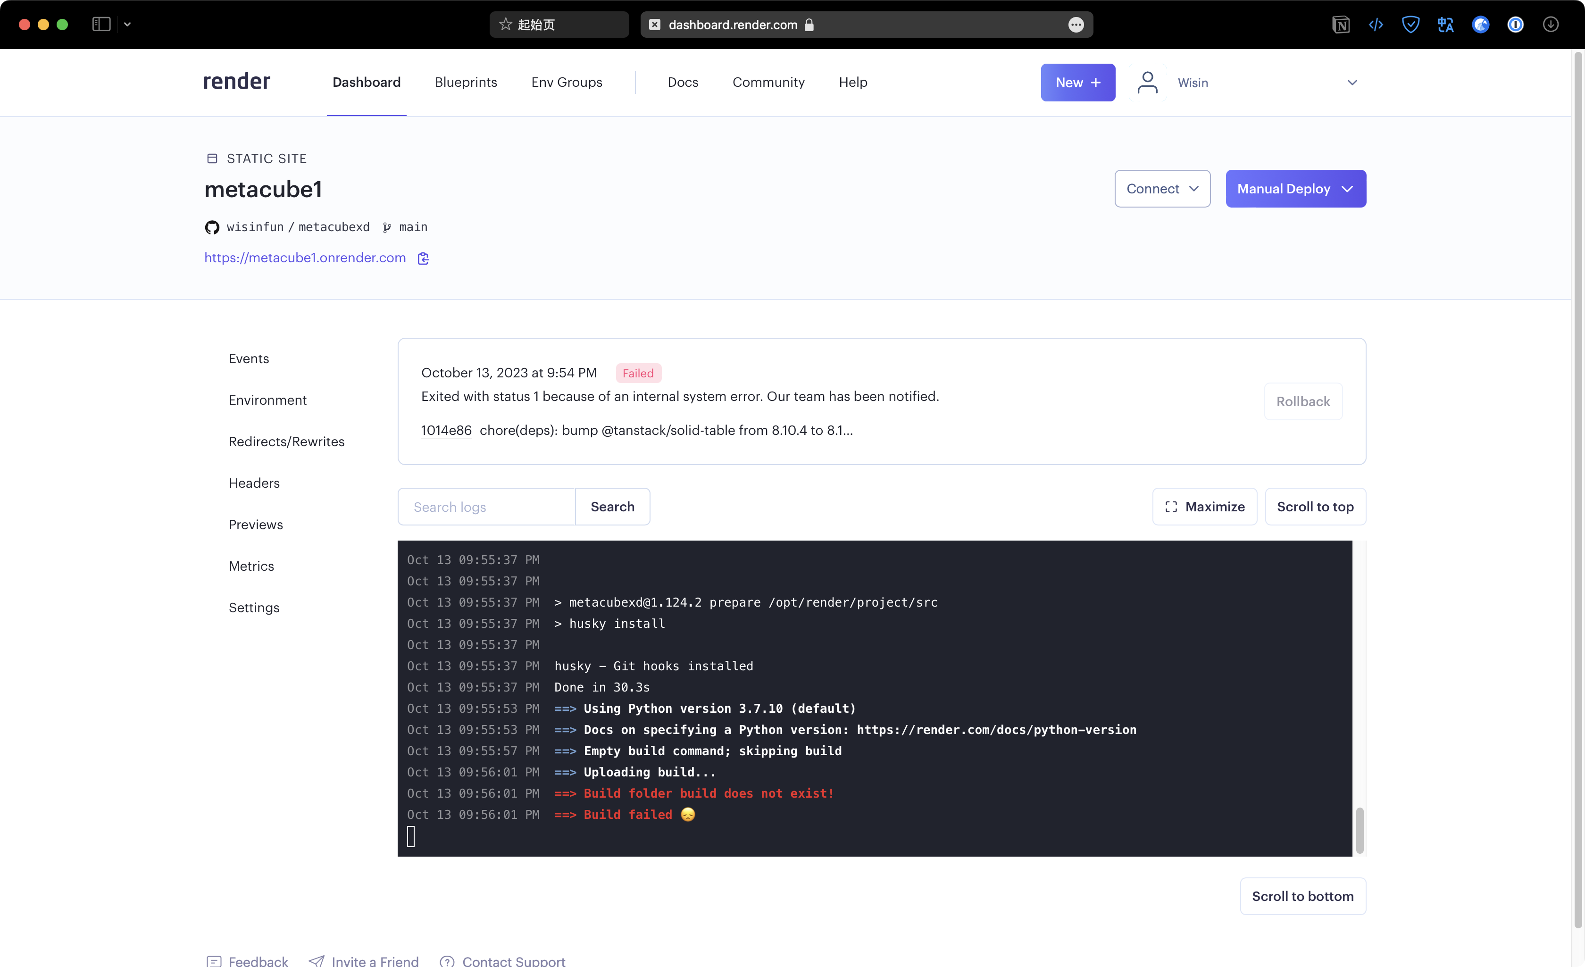Open the browser translate extension icon
Image resolution: width=1585 pixels, height=967 pixels.
[x=1445, y=25]
